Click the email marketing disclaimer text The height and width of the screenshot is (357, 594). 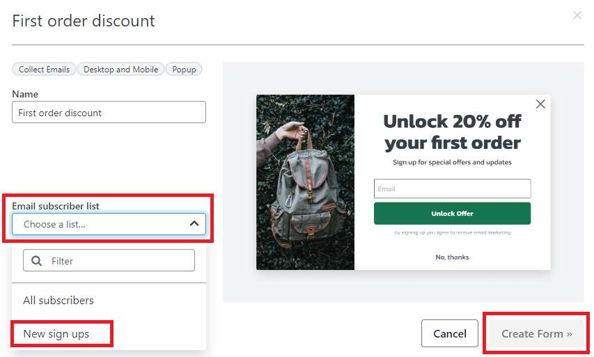[452, 232]
